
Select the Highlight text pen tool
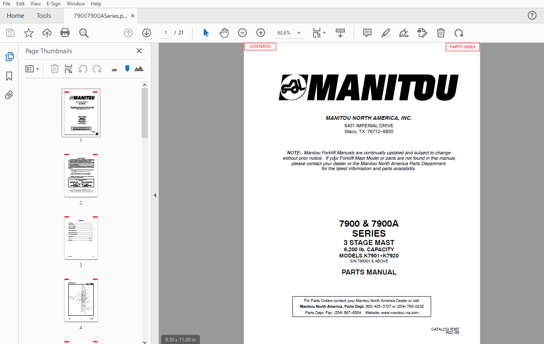point(386,33)
